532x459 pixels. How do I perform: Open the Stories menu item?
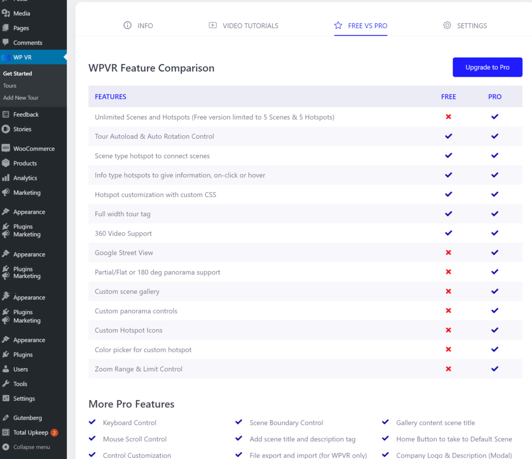click(22, 129)
